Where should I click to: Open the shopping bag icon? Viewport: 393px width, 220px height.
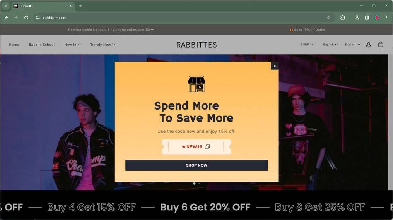(x=381, y=45)
